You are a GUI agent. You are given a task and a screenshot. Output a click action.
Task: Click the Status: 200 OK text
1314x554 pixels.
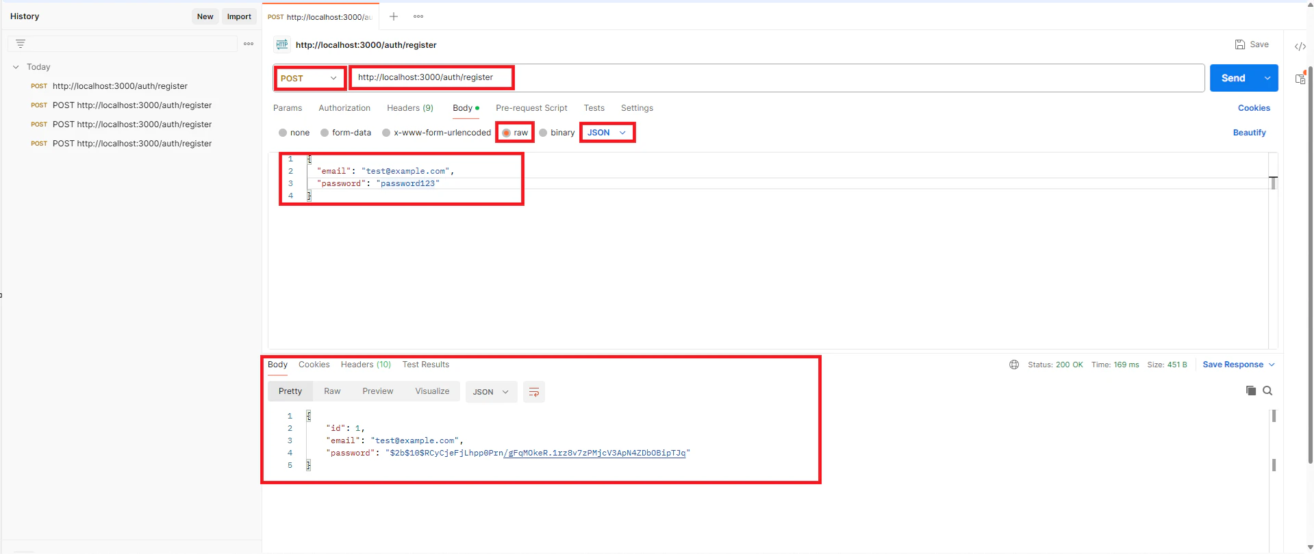pos(1055,365)
